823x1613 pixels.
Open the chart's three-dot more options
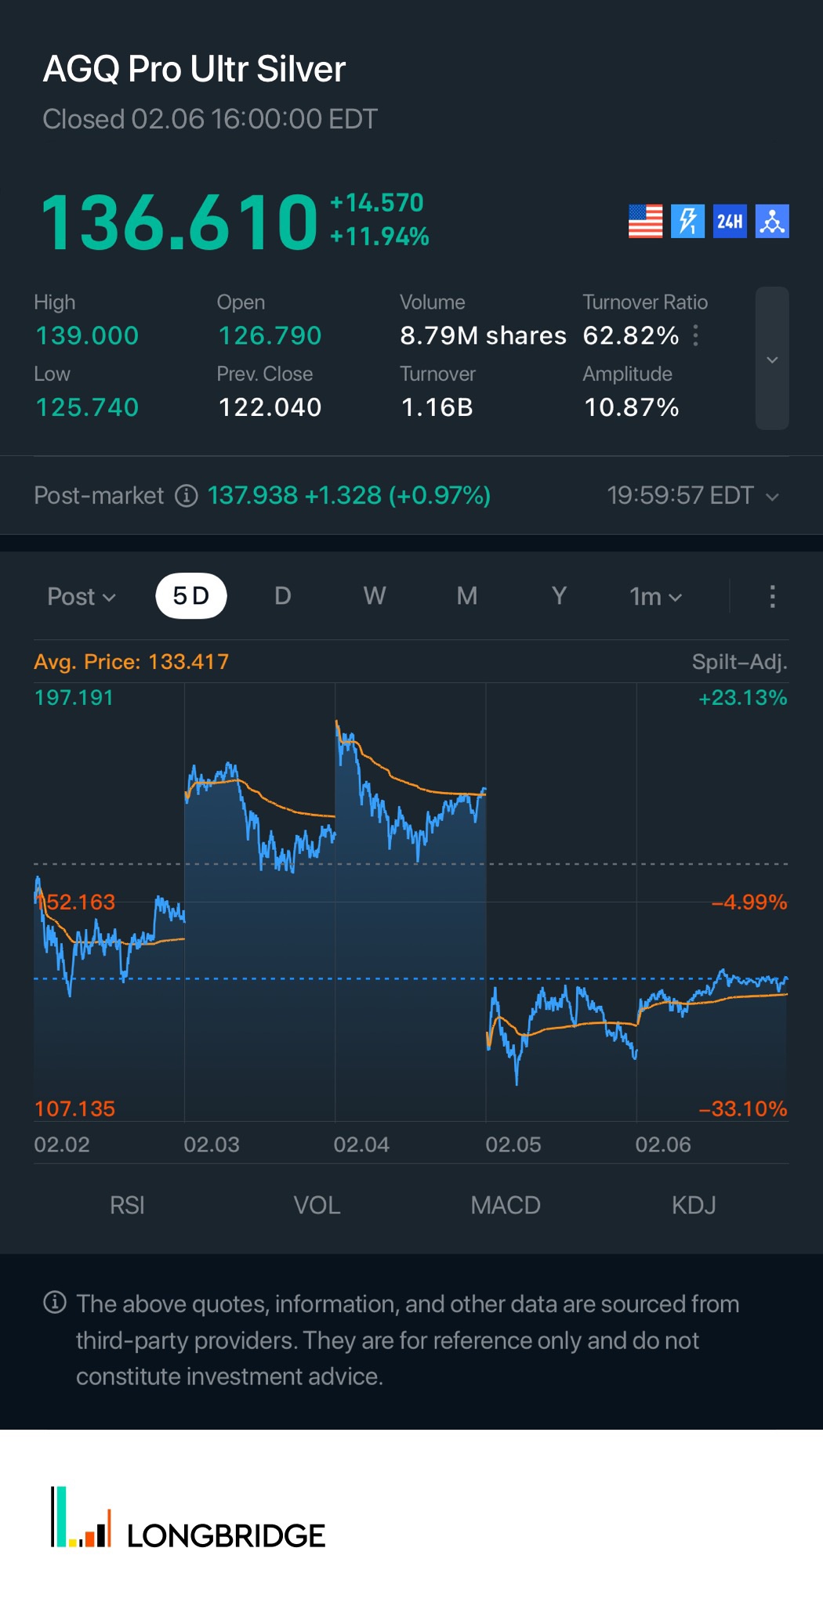772,596
